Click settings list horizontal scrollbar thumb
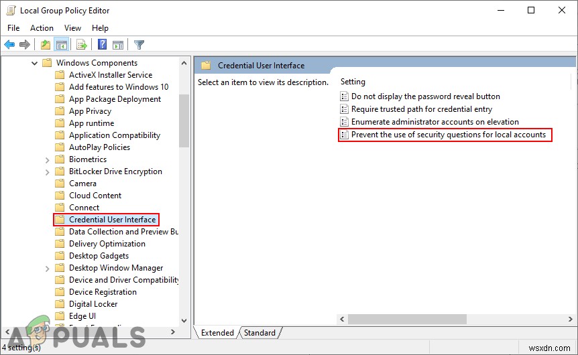 [407, 319]
